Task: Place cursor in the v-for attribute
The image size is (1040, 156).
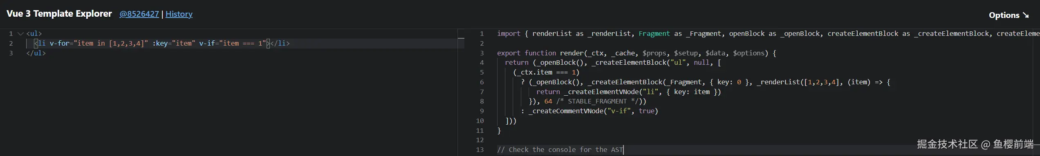Action: pyautogui.click(x=99, y=43)
